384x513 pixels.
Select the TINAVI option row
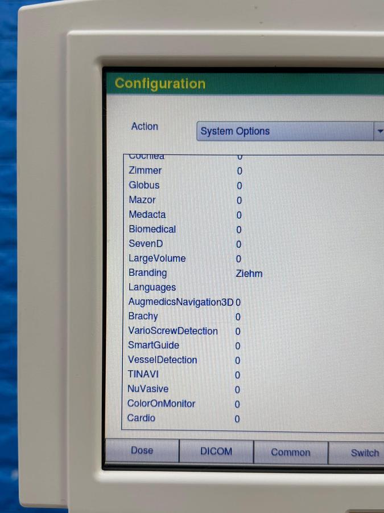[253, 374]
